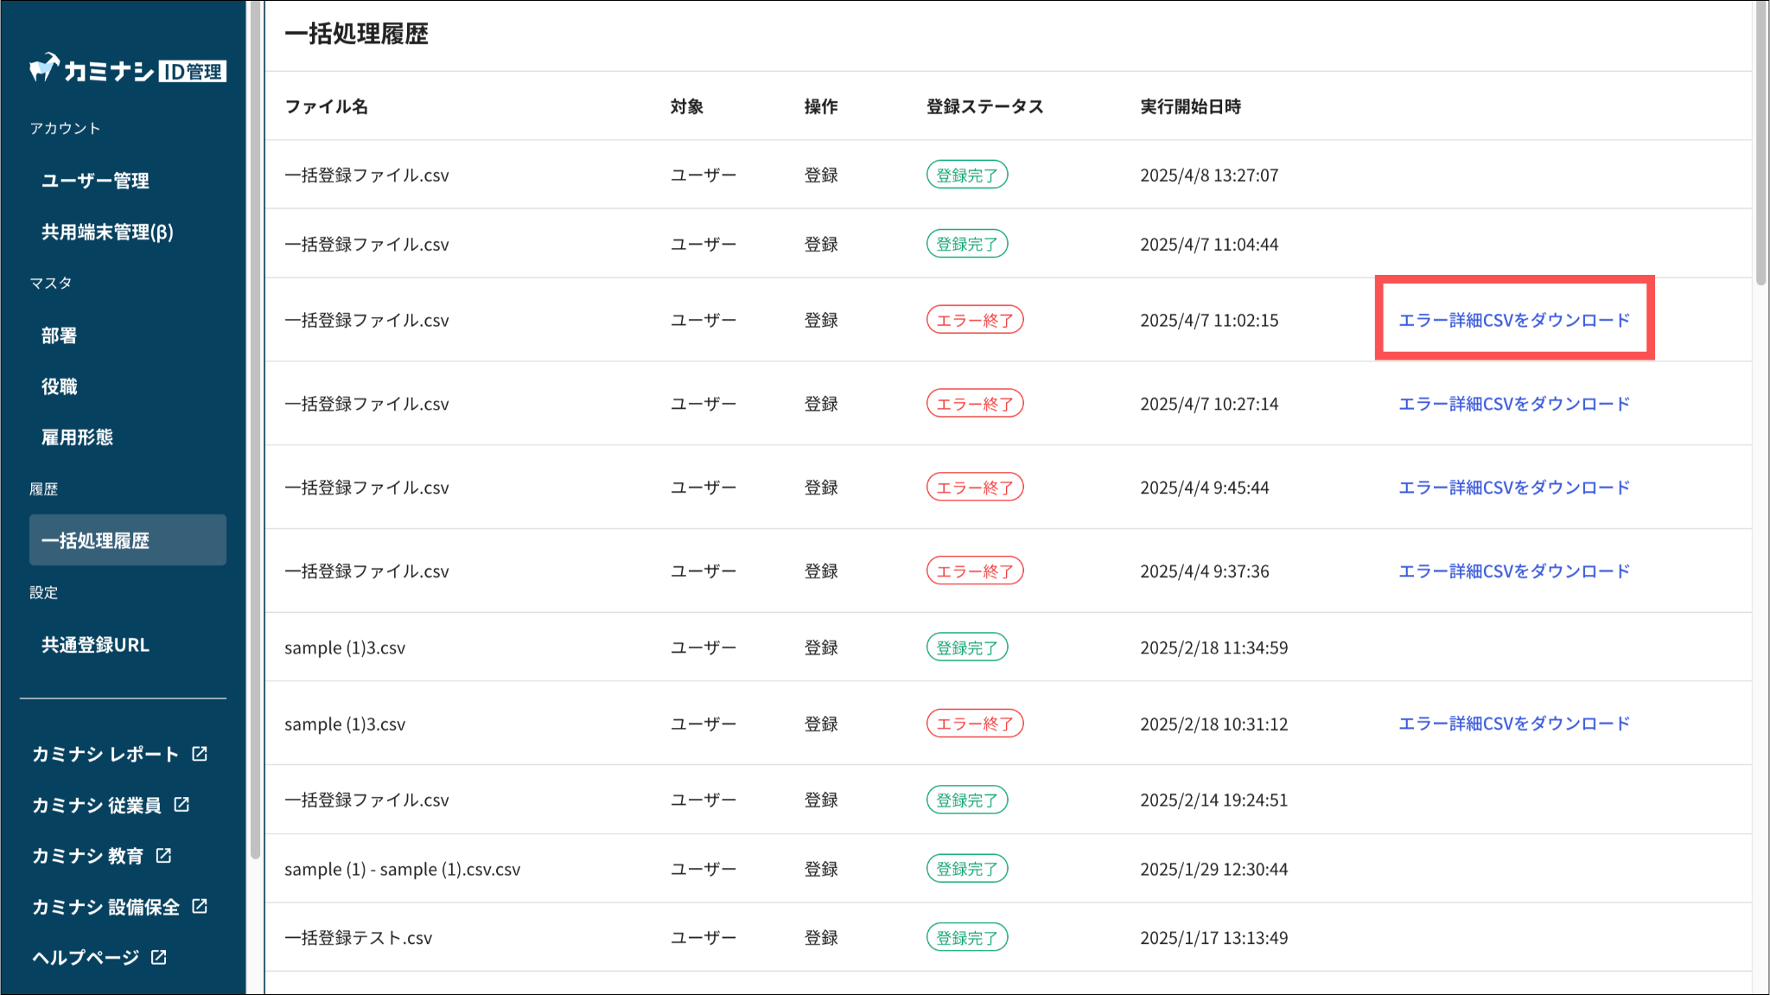Click the external-link icon beside カミナシ 設備保全
The width and height of the screenshot is (1770, 995).
200,906
